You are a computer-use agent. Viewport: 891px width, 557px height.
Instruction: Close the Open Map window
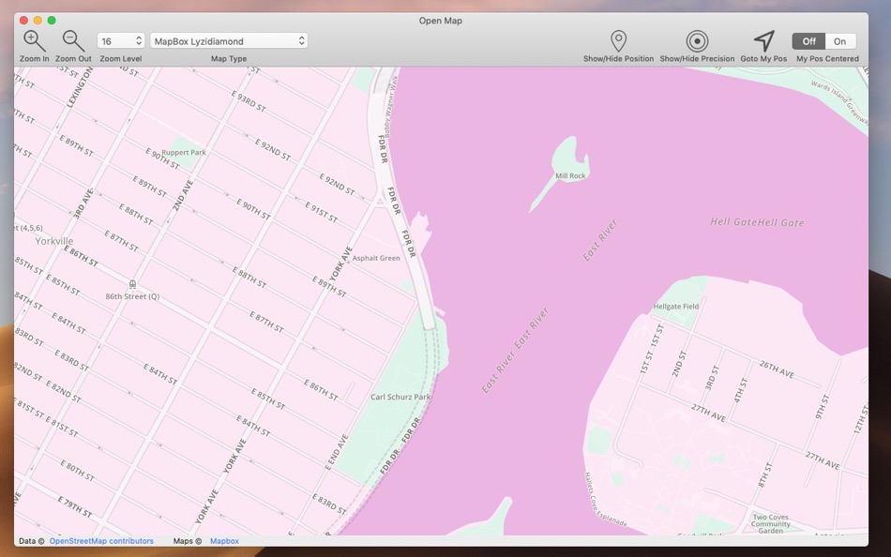coord(23,21)
